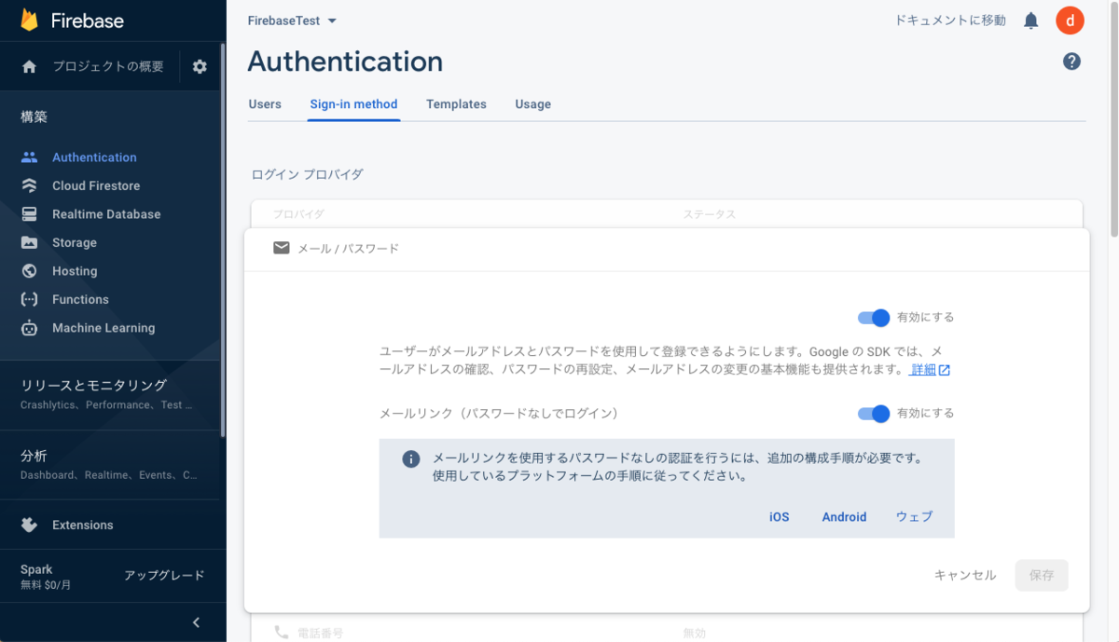Viewport: 1119px width, 642px height.
Task: Click the Spark plan label
Action: pyautogui.click(x=37, y=569)
